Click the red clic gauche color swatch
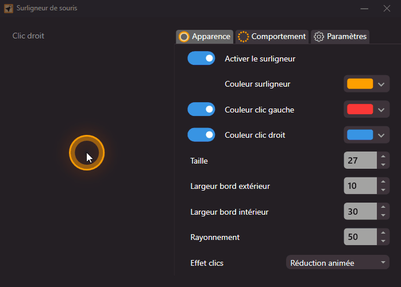The image size is (401, 287). 360,109
